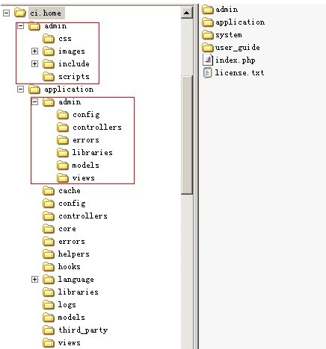Collapse the admin node under application
This screenshot has height=349, width=326.
point(34,101)
